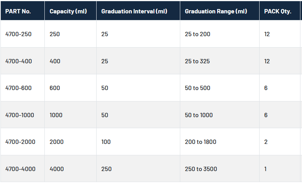
Task: Select part number 4700-4000
Action: (20, 169)
